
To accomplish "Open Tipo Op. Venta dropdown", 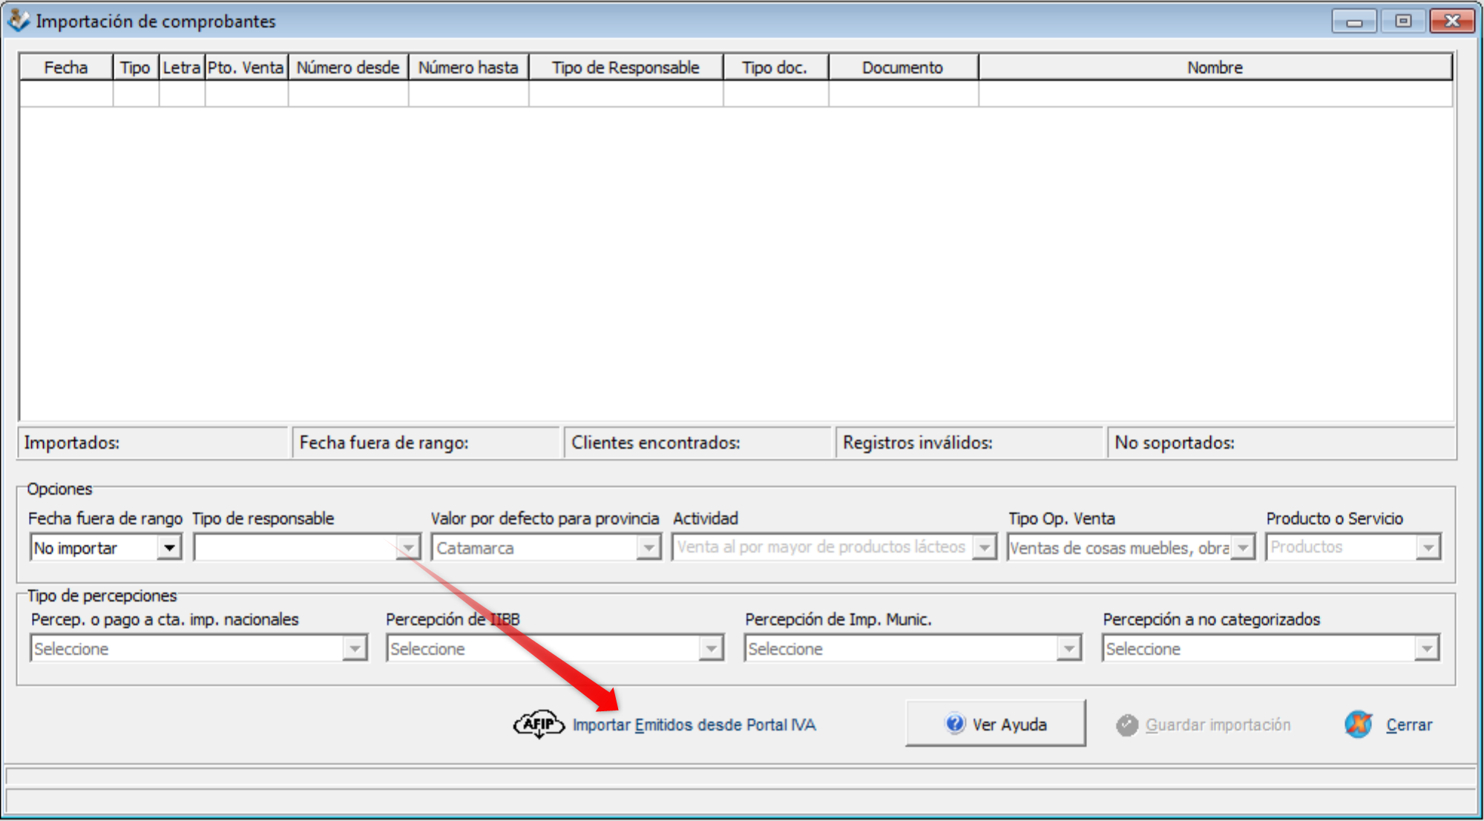I will (x=1244, y=548).
